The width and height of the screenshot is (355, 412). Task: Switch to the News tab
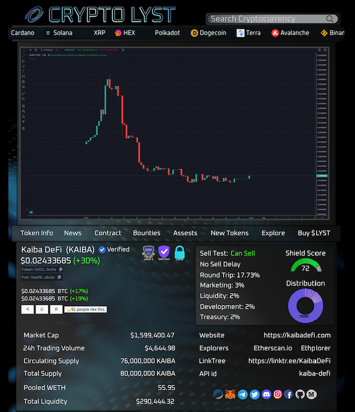(73, 233)
